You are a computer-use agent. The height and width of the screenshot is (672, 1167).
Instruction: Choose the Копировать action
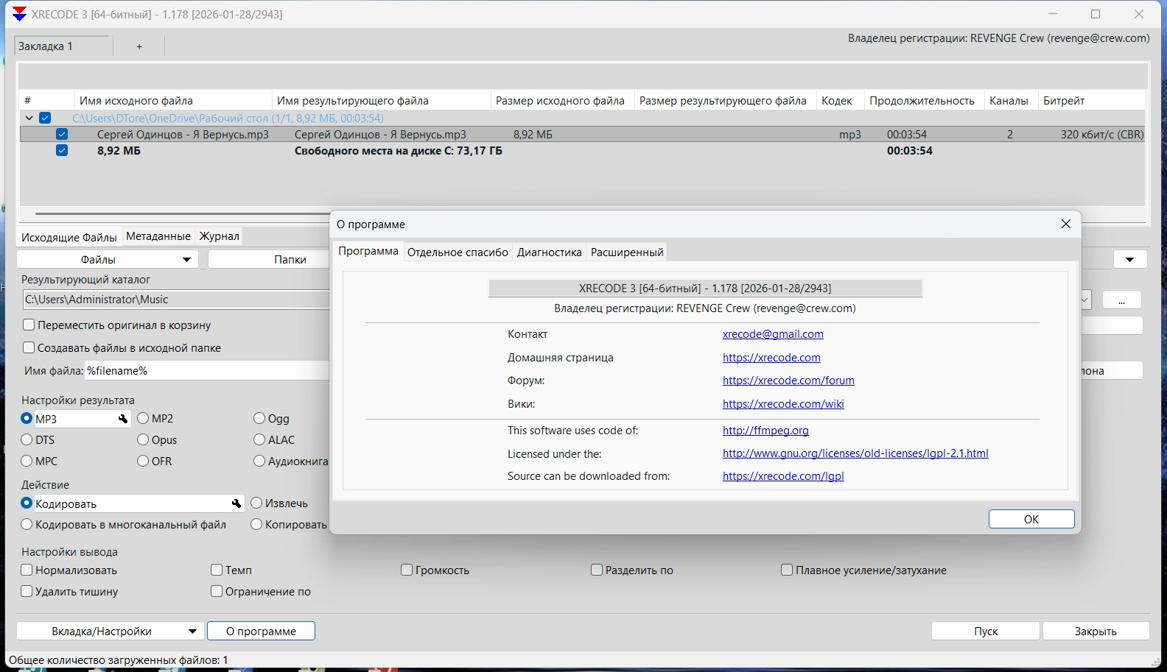click(256, 525)
